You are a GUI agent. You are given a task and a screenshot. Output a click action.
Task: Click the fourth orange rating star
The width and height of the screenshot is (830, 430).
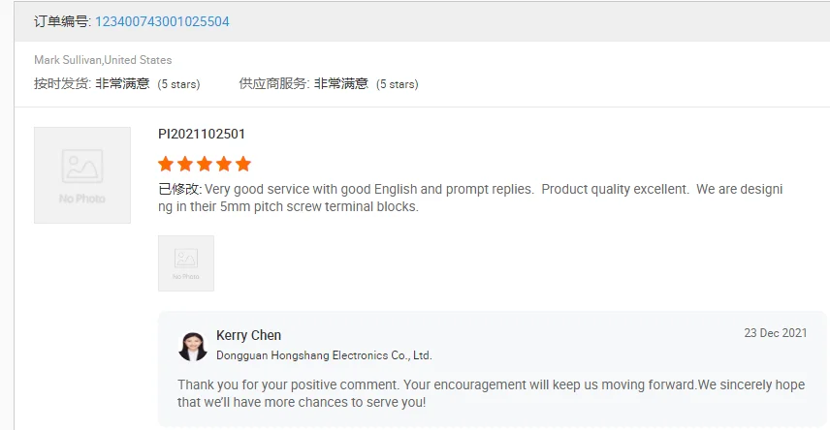224,164
